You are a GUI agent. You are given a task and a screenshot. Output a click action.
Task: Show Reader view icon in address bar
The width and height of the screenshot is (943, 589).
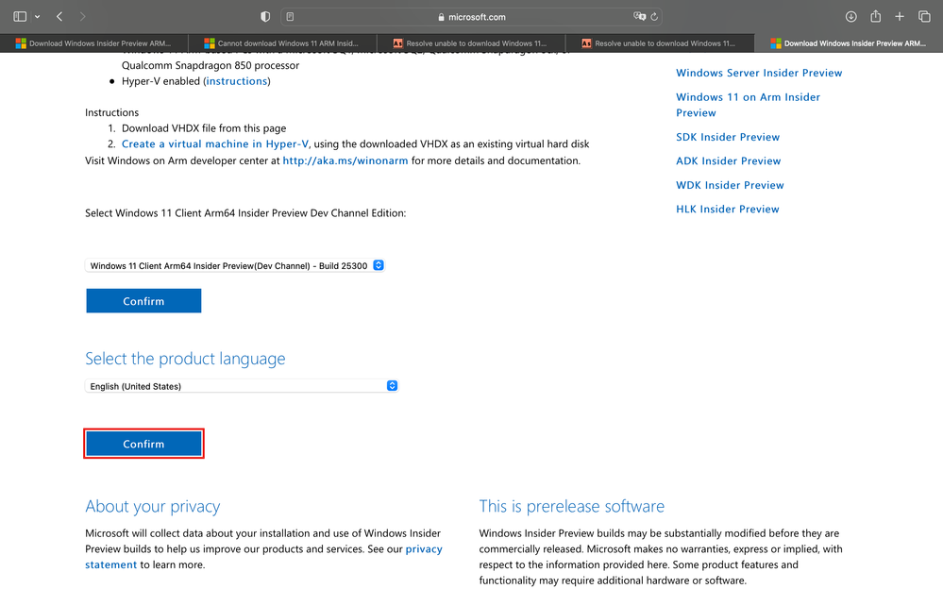pos(290,17)
